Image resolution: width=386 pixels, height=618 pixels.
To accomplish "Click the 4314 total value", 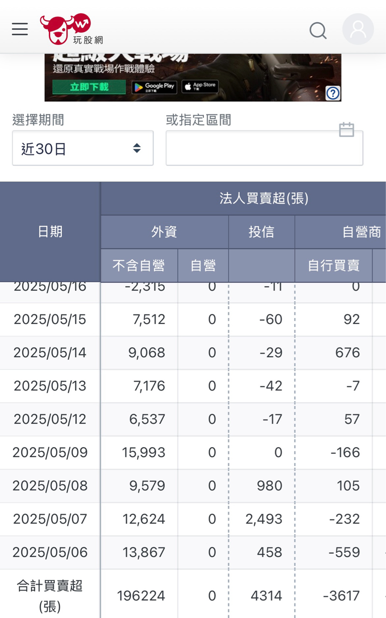I will [x=266, y=596].
